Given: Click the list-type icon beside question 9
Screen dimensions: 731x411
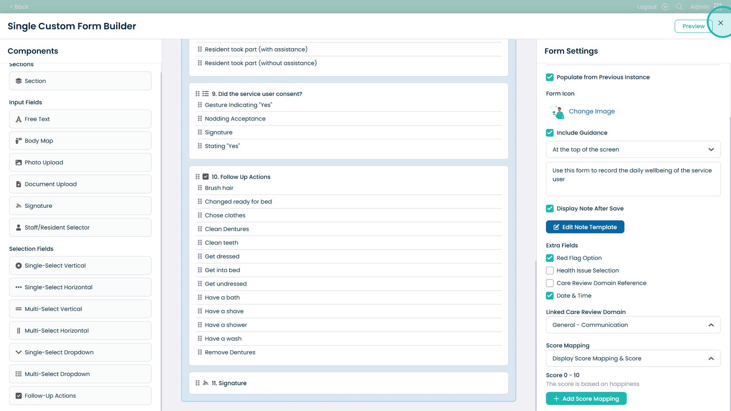Looking at the screenshot, I should coord(206,94).
